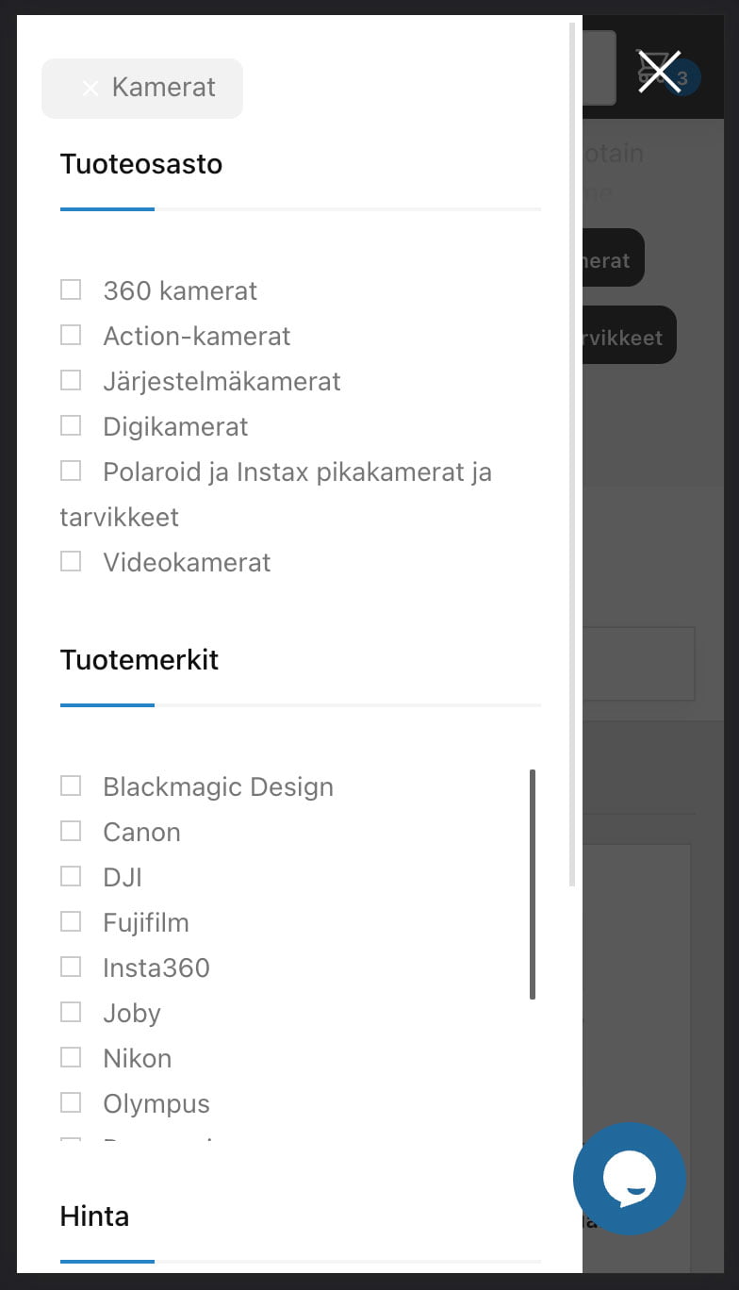
Task: Filter by Blackmagic Design brand
Action: click(x=71, y=786)
